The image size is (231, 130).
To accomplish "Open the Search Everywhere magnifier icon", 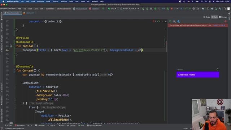I will [x=225, y=9].
